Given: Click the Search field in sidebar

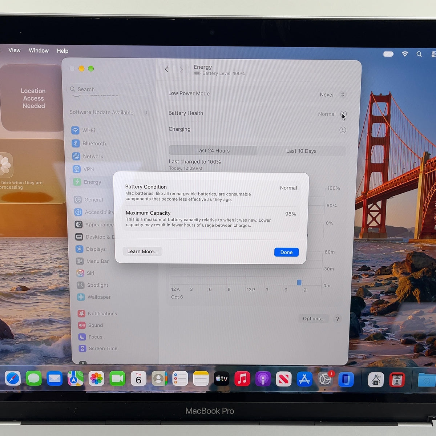Looking at the screenshot, I should point(109,89).
